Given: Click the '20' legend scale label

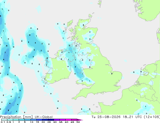Looking at the screenshot, I should (43, 122).
